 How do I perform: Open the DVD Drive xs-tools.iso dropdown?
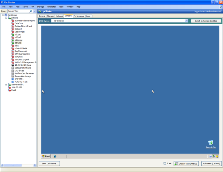click(187, 21)
